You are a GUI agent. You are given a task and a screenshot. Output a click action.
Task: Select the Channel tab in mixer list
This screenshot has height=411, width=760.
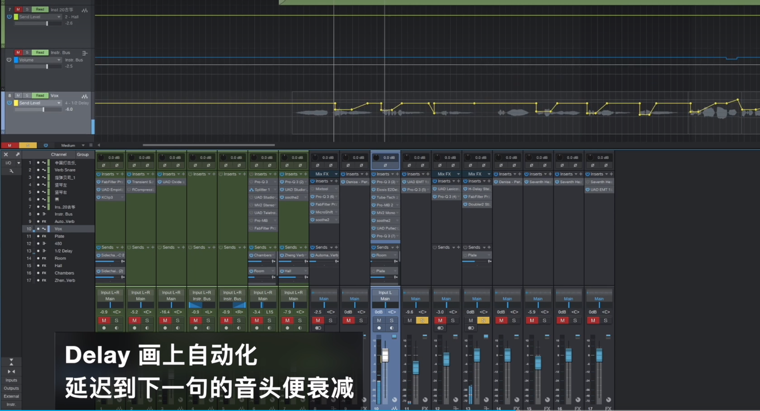click(59, 154)
